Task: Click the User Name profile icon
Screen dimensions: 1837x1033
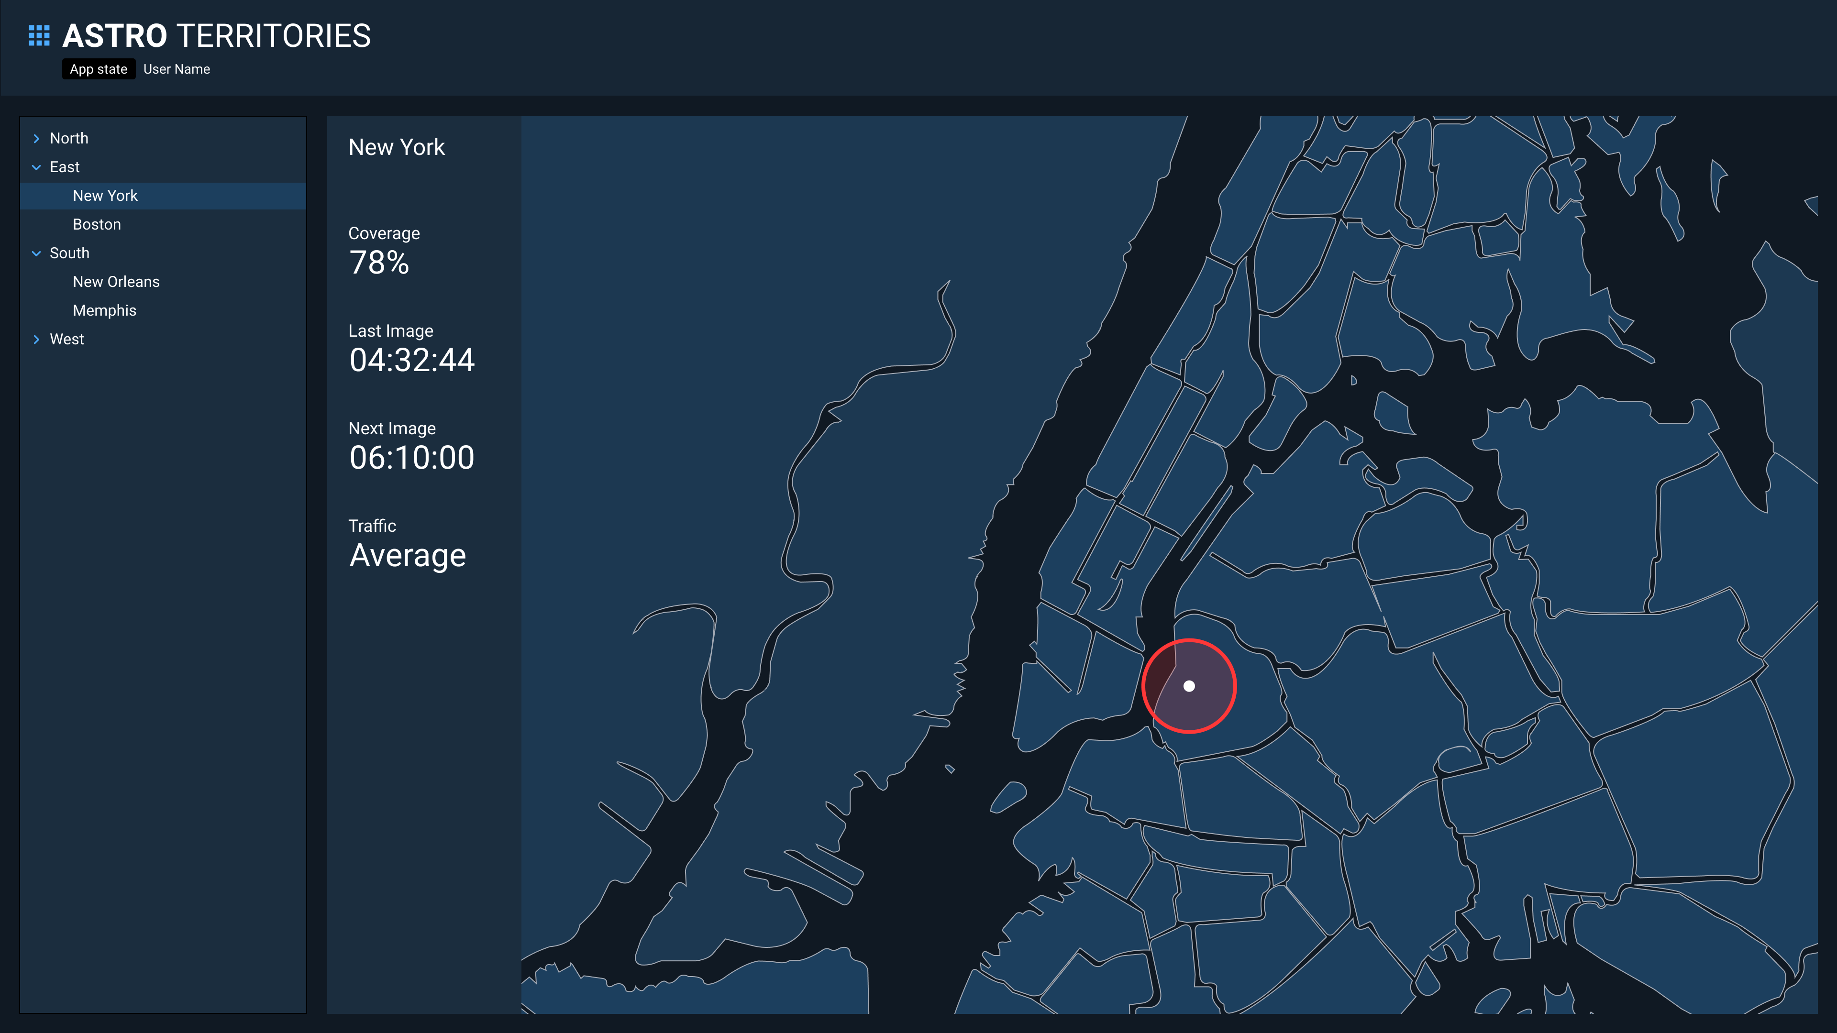Action: (x=177, y=68)
